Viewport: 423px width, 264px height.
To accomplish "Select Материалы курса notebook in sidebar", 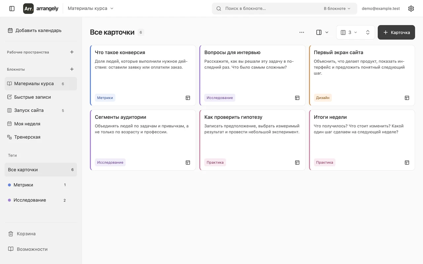I will 41,84.
